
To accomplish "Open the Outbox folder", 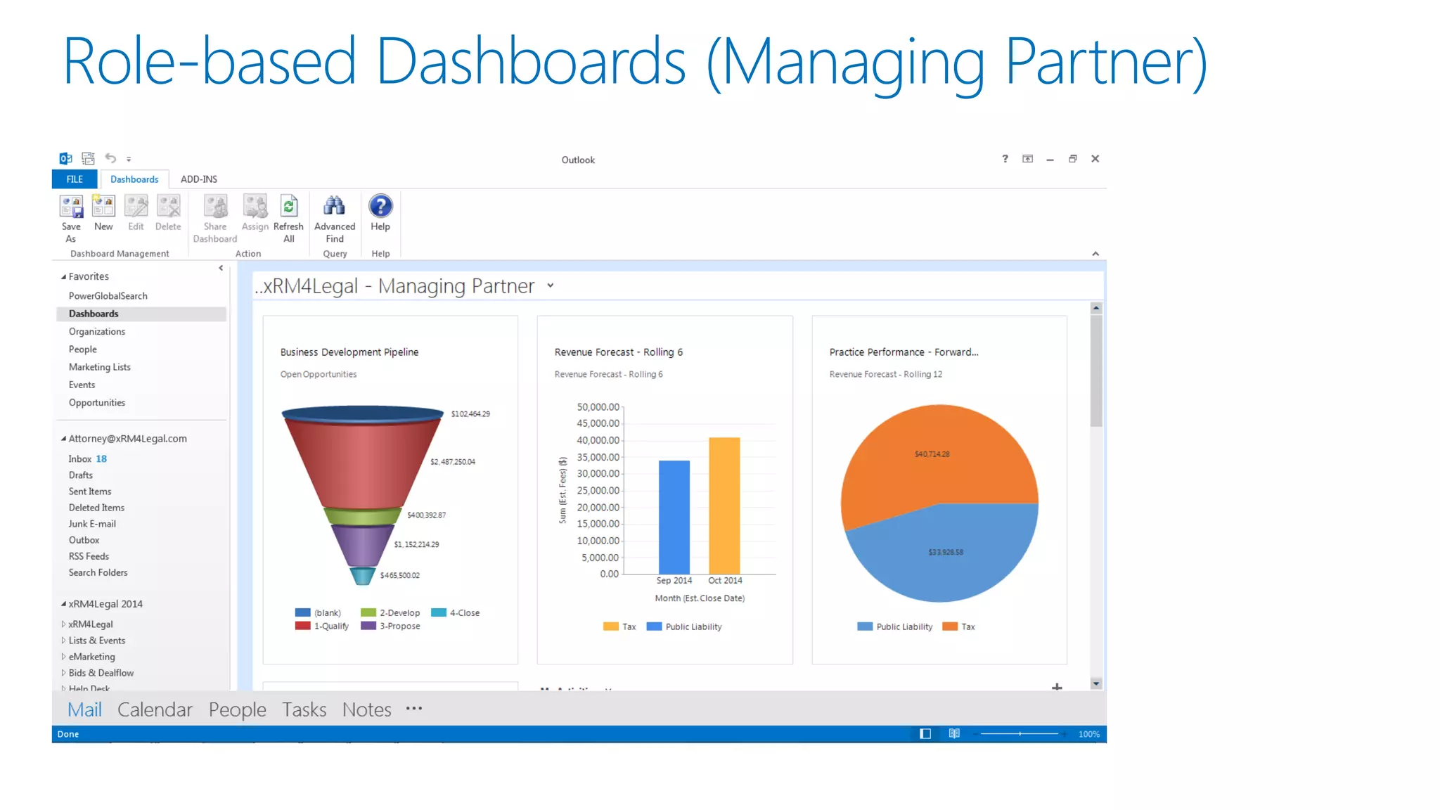I will click(84, 540).
